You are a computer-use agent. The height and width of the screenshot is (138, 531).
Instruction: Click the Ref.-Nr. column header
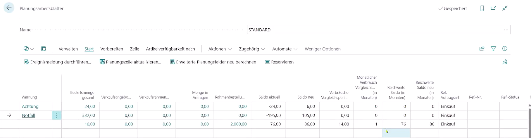[x=475, y=97]
